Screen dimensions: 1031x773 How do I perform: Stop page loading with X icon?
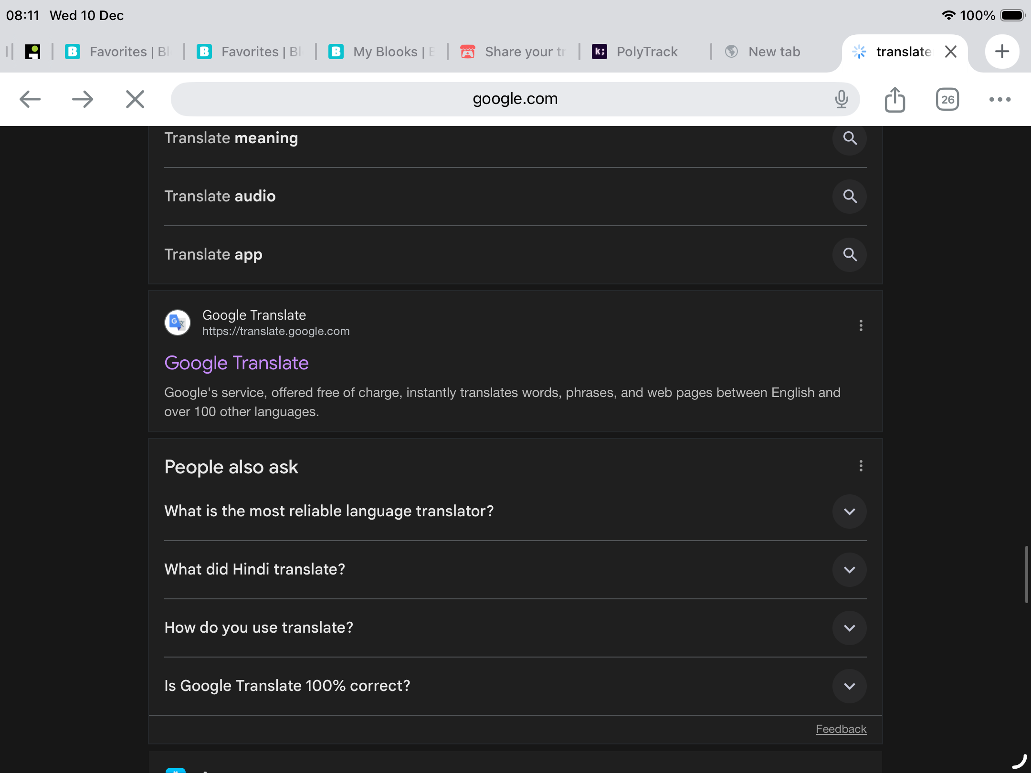pos(135,99)
